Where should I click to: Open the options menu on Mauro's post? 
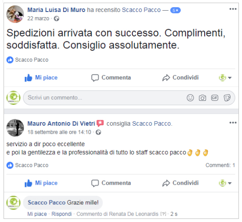coord(233,123)
